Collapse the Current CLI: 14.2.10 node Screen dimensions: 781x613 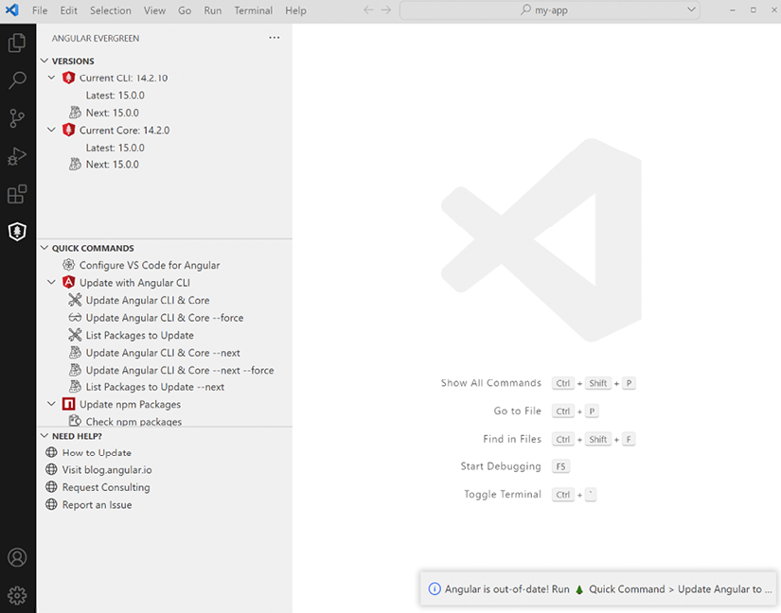[x=51, y=78]
